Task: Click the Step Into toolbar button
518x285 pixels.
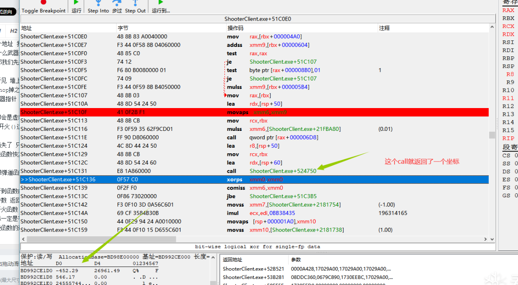Action: [x=98, y=6]
